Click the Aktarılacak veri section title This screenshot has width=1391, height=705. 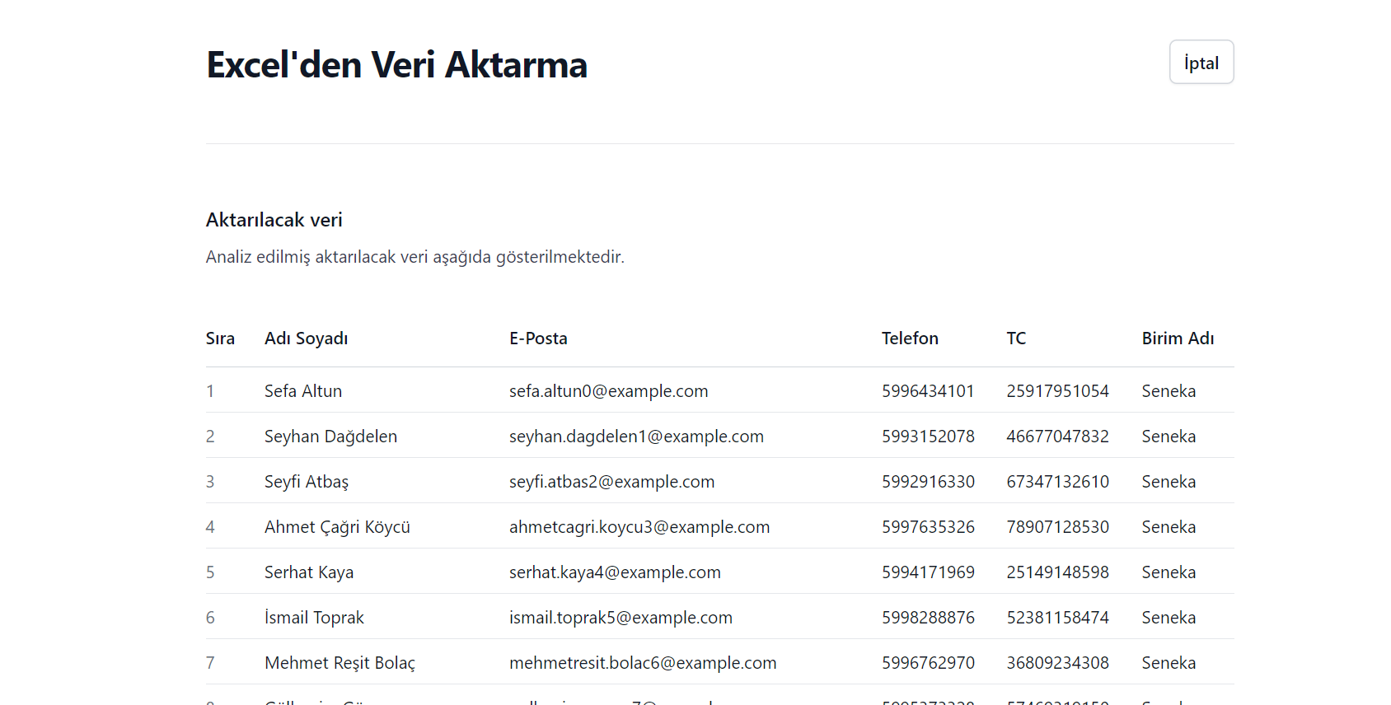pyautogui.click(x=274, y=220)
